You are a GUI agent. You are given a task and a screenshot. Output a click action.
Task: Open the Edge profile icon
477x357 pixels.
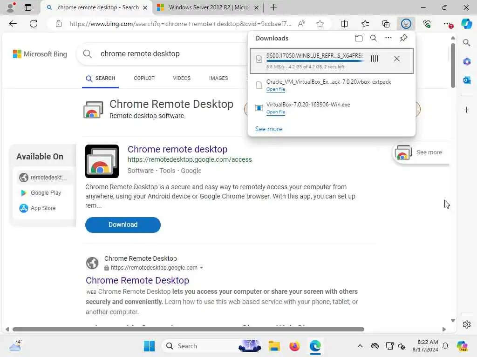(x=11, y=7)
